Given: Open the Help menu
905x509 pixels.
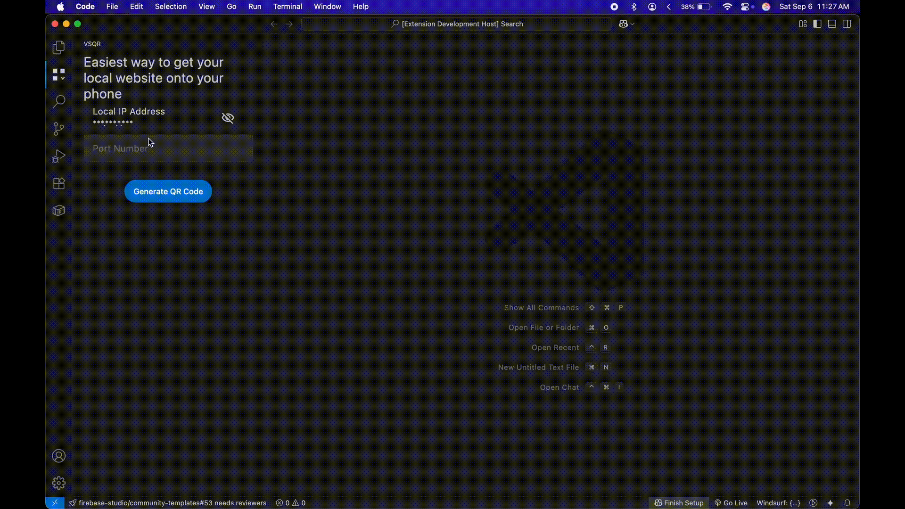Looking at the screenshot, I should click(x=361, y=7).
